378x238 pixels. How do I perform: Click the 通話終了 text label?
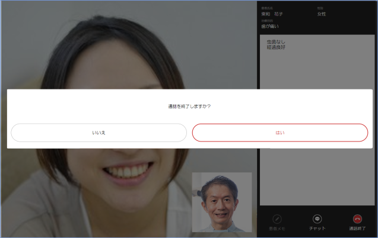tap(357, 228)
